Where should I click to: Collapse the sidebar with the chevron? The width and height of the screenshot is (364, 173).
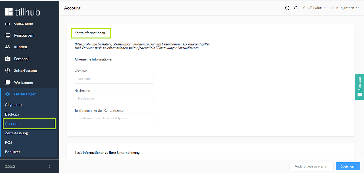[49, 166]
